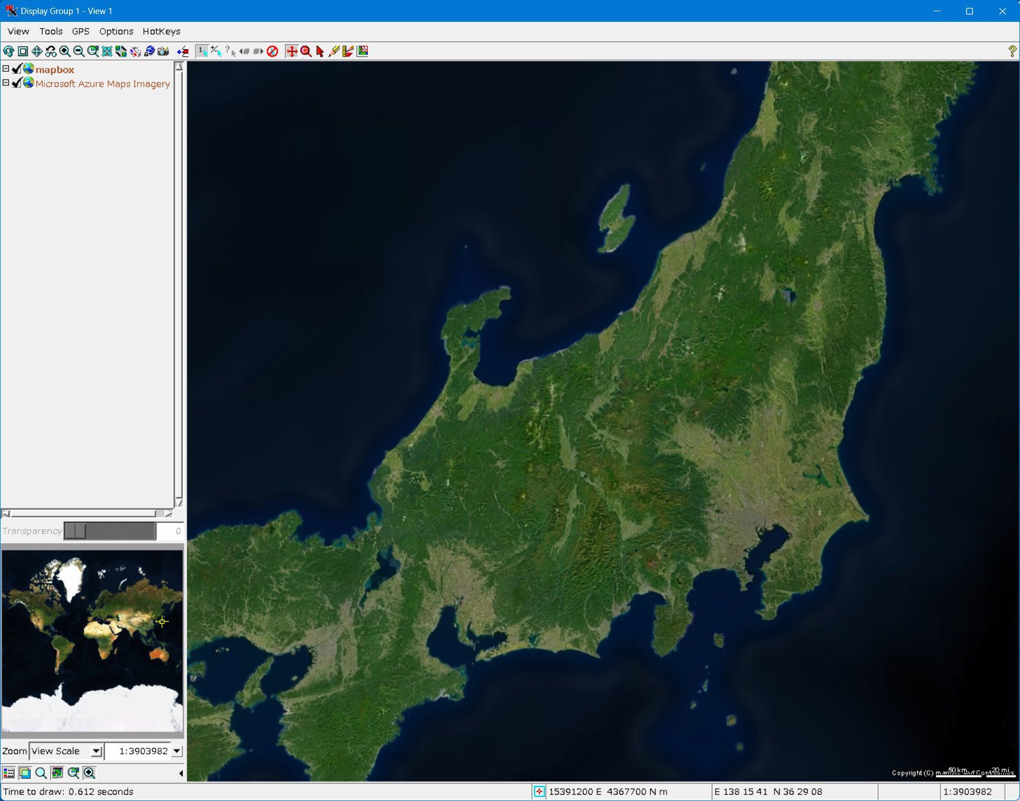Click the Redraw view icon
The height and width of the screenshot is (801, 1020).
tap(9, 52)
